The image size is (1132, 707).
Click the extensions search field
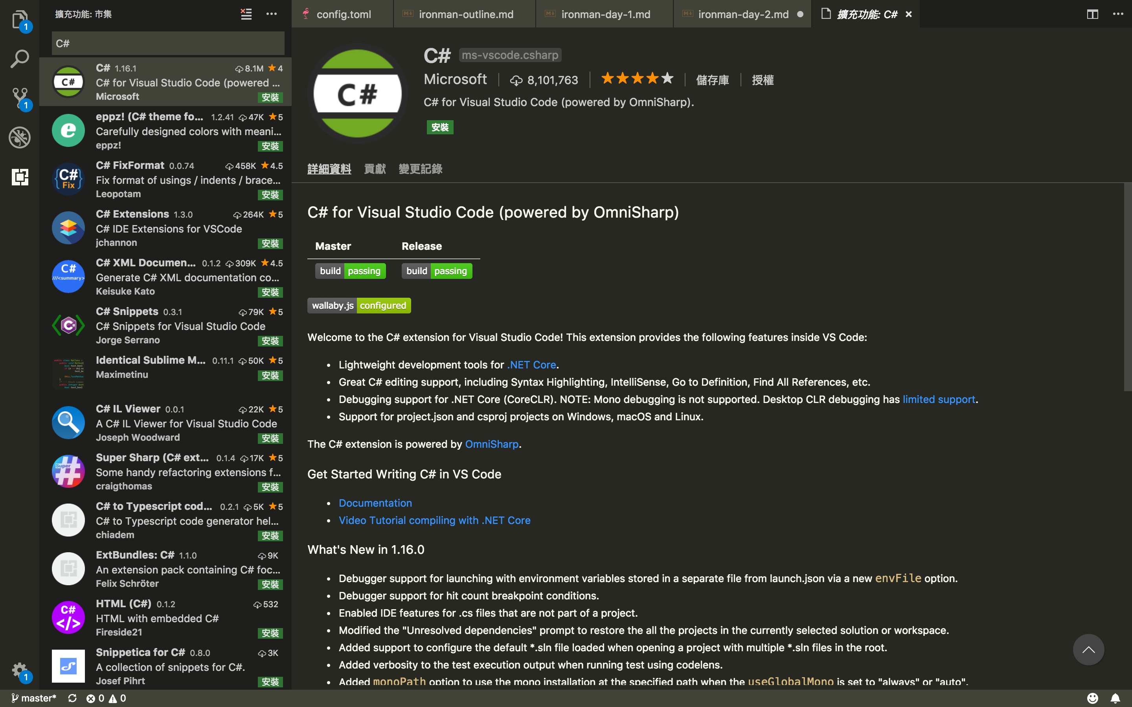[x=168, y=44]
